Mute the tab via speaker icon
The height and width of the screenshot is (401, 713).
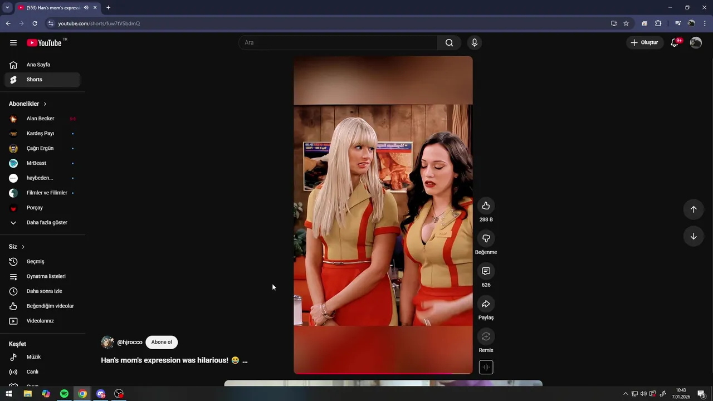pos(86,8)
